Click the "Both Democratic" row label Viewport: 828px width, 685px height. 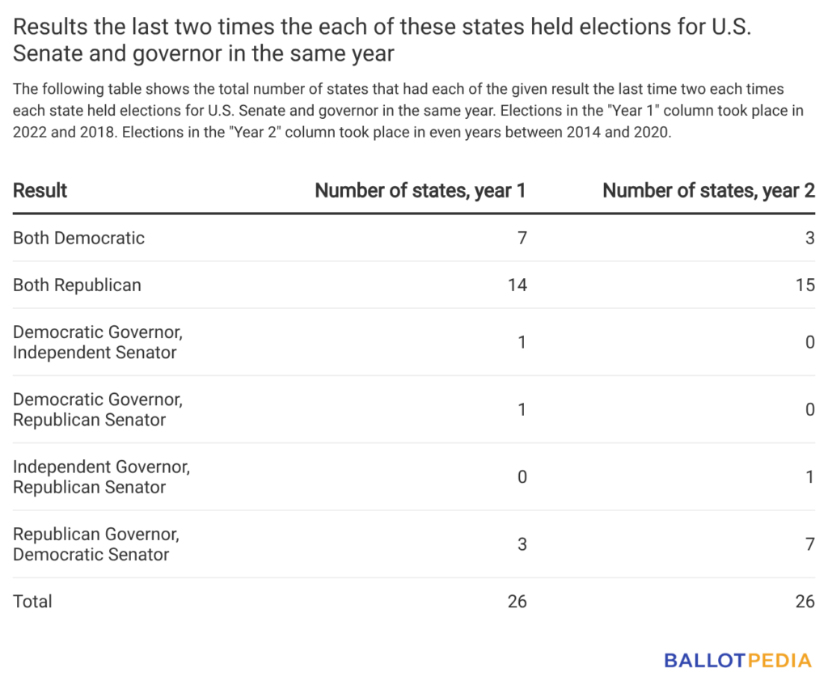[78, 238]
